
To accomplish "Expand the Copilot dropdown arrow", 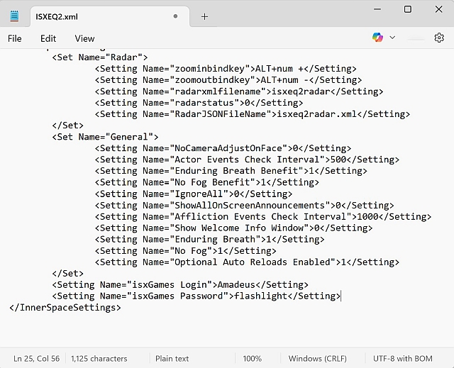I will (392, 38).
